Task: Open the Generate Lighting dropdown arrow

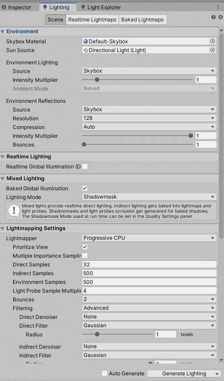Action: point(217,374)
